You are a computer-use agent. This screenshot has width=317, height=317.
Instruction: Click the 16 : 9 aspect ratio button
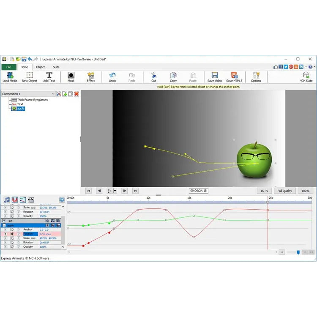coord(264,191)
